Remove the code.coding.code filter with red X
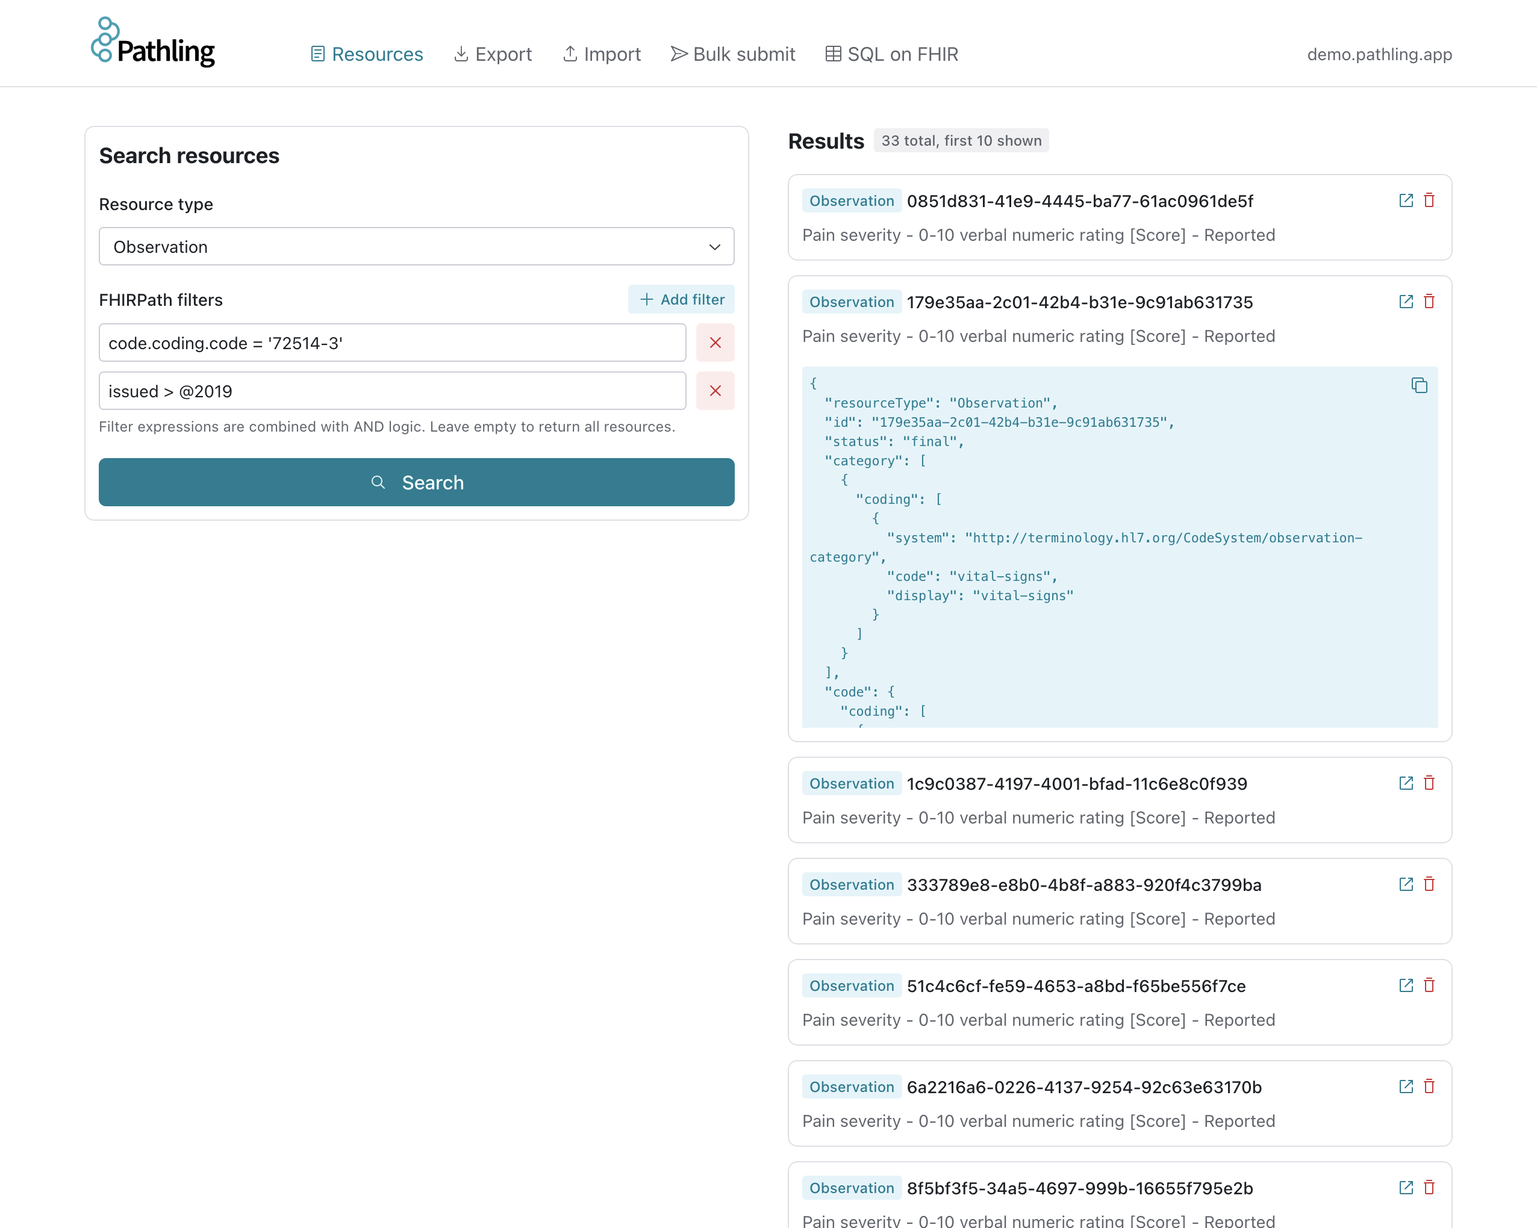This screenshot has width=1537, height=1228. (x=715, y=343)
